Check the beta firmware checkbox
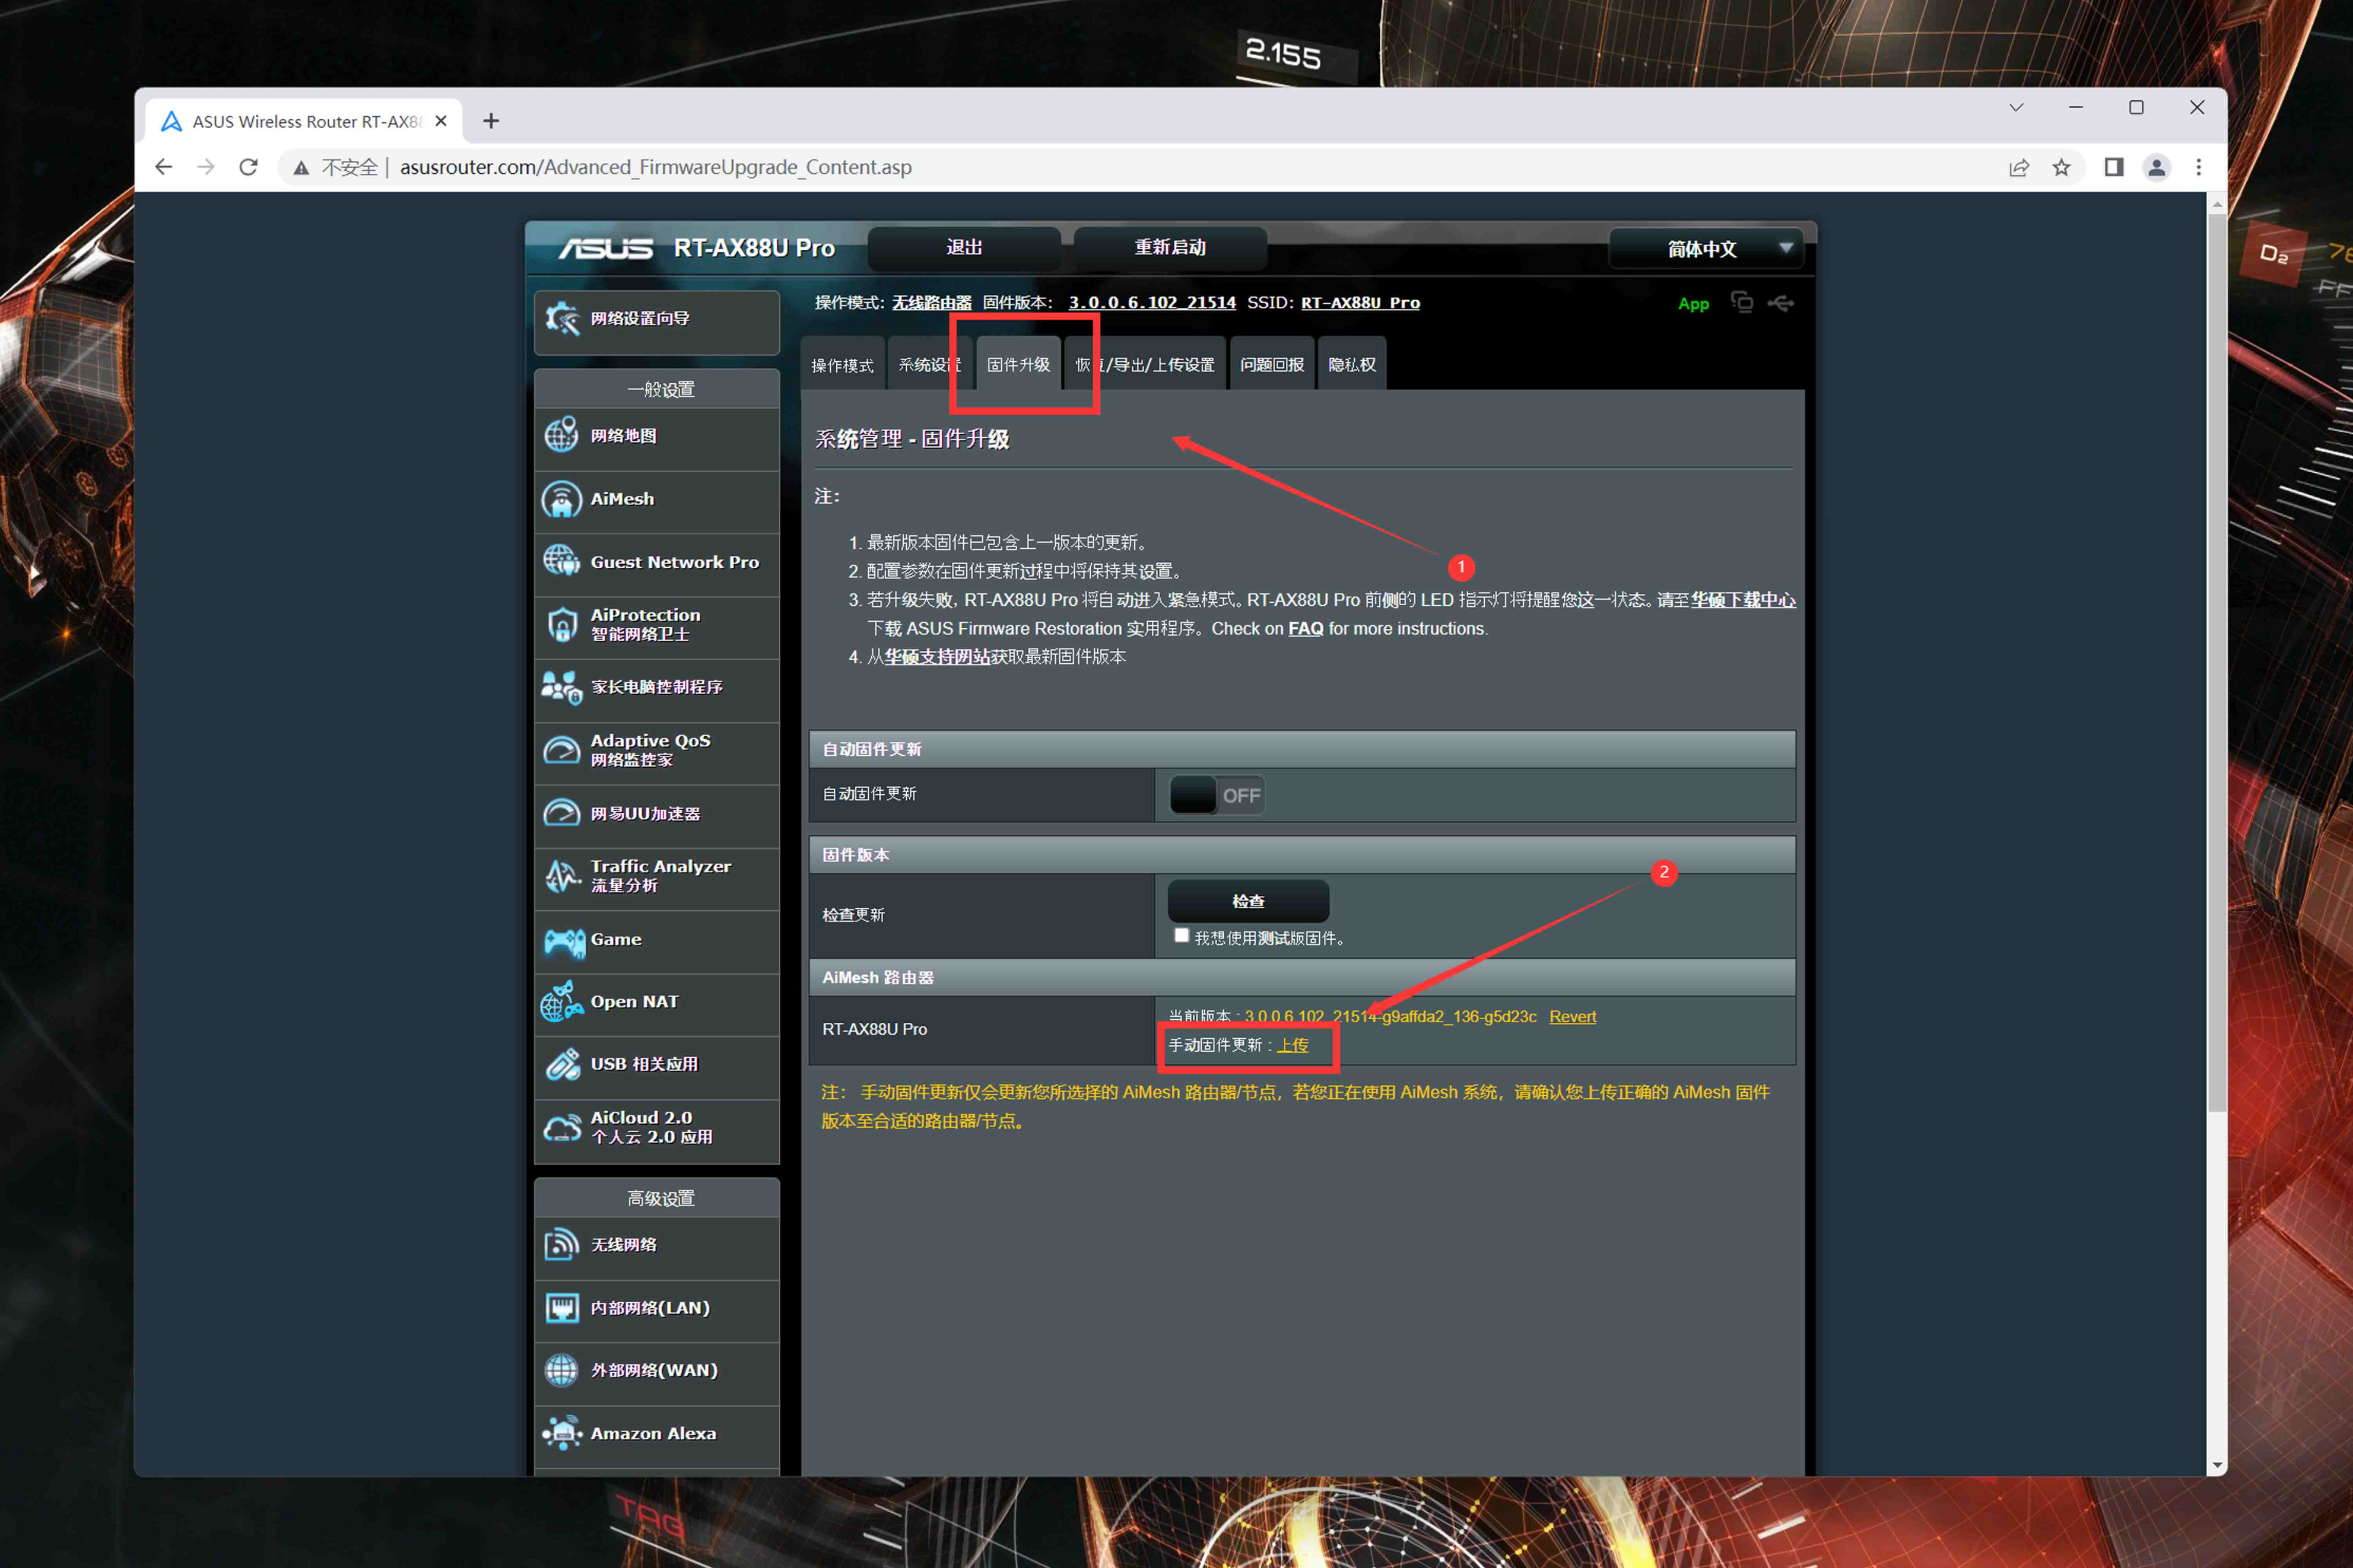This screenshot has width=2353, height=1568. click(1181, 936)
